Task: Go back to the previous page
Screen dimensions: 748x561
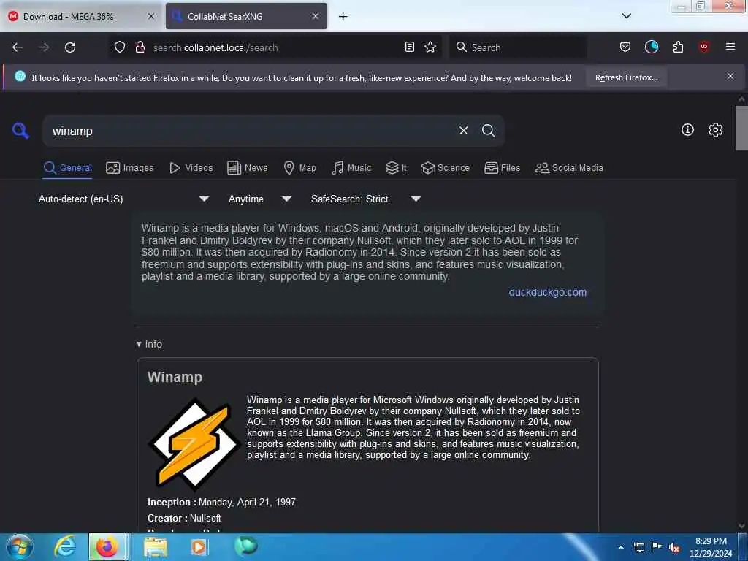Action: coord(18,47)
